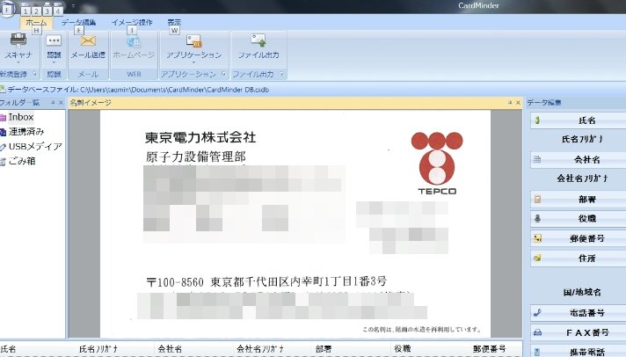Click the 会社名フリガナ label in data panel
The width and height of the screenshot is (626, 357).
(x=582, y=178)
